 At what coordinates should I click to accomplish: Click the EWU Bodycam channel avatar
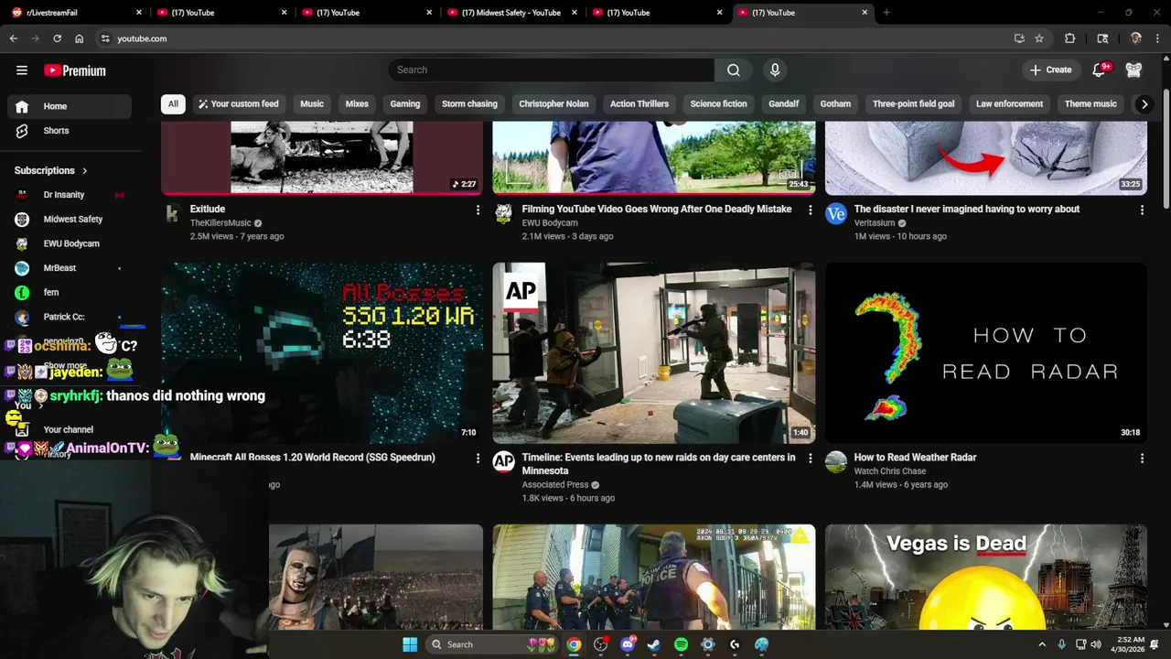(503, 214)
